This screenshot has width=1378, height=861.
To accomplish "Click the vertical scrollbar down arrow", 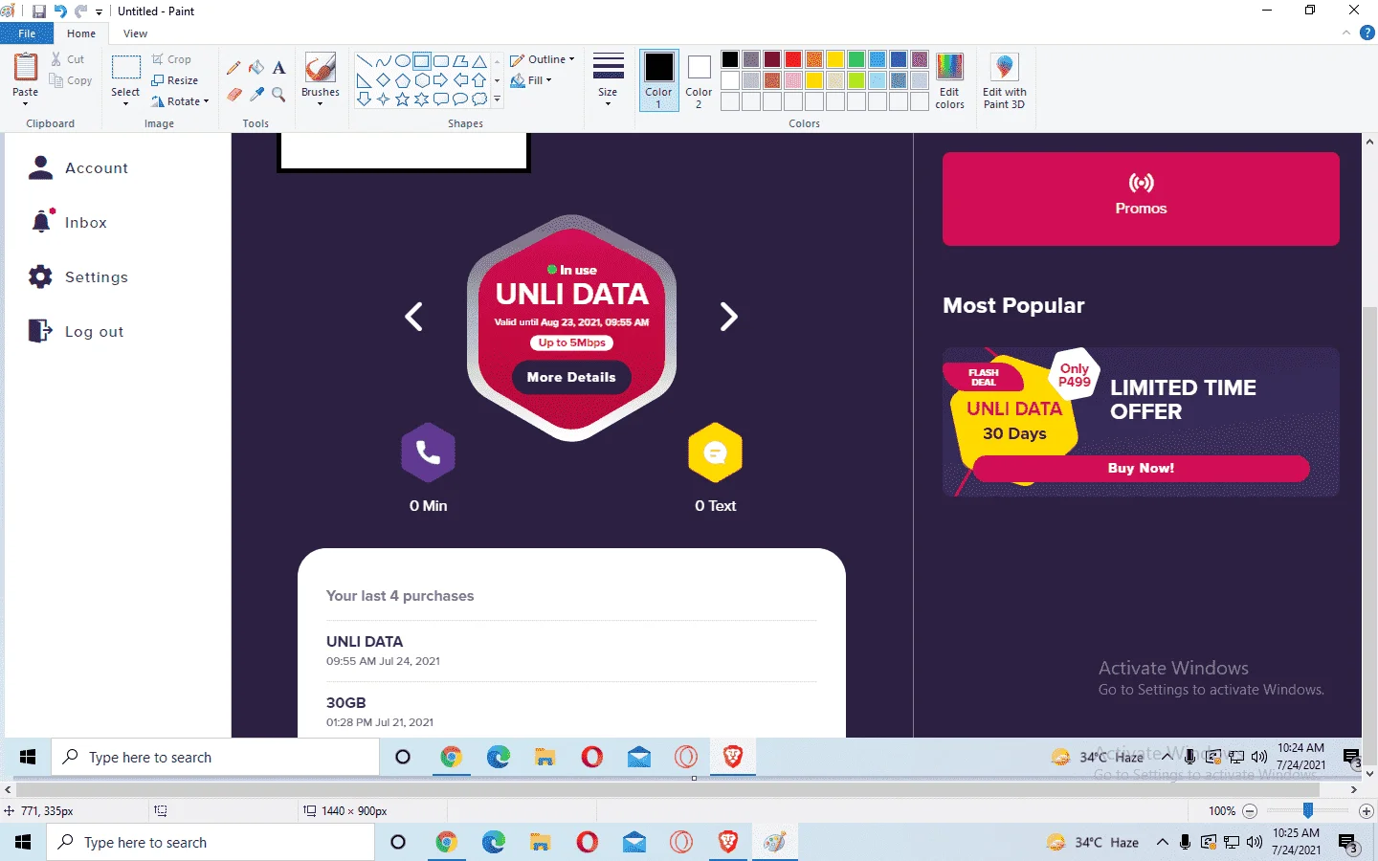I will pyautogui.click(x=1369, y=774).
